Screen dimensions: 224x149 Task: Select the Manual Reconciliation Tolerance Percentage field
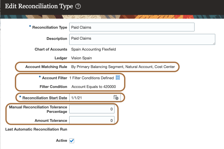(92, 109)
